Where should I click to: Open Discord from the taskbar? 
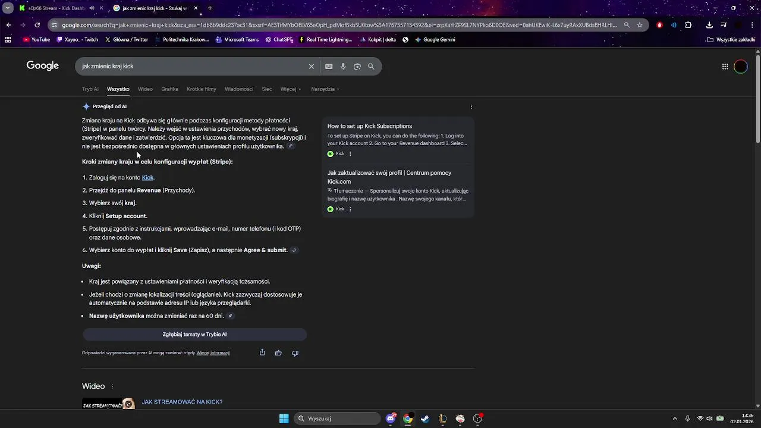[391, 418]
